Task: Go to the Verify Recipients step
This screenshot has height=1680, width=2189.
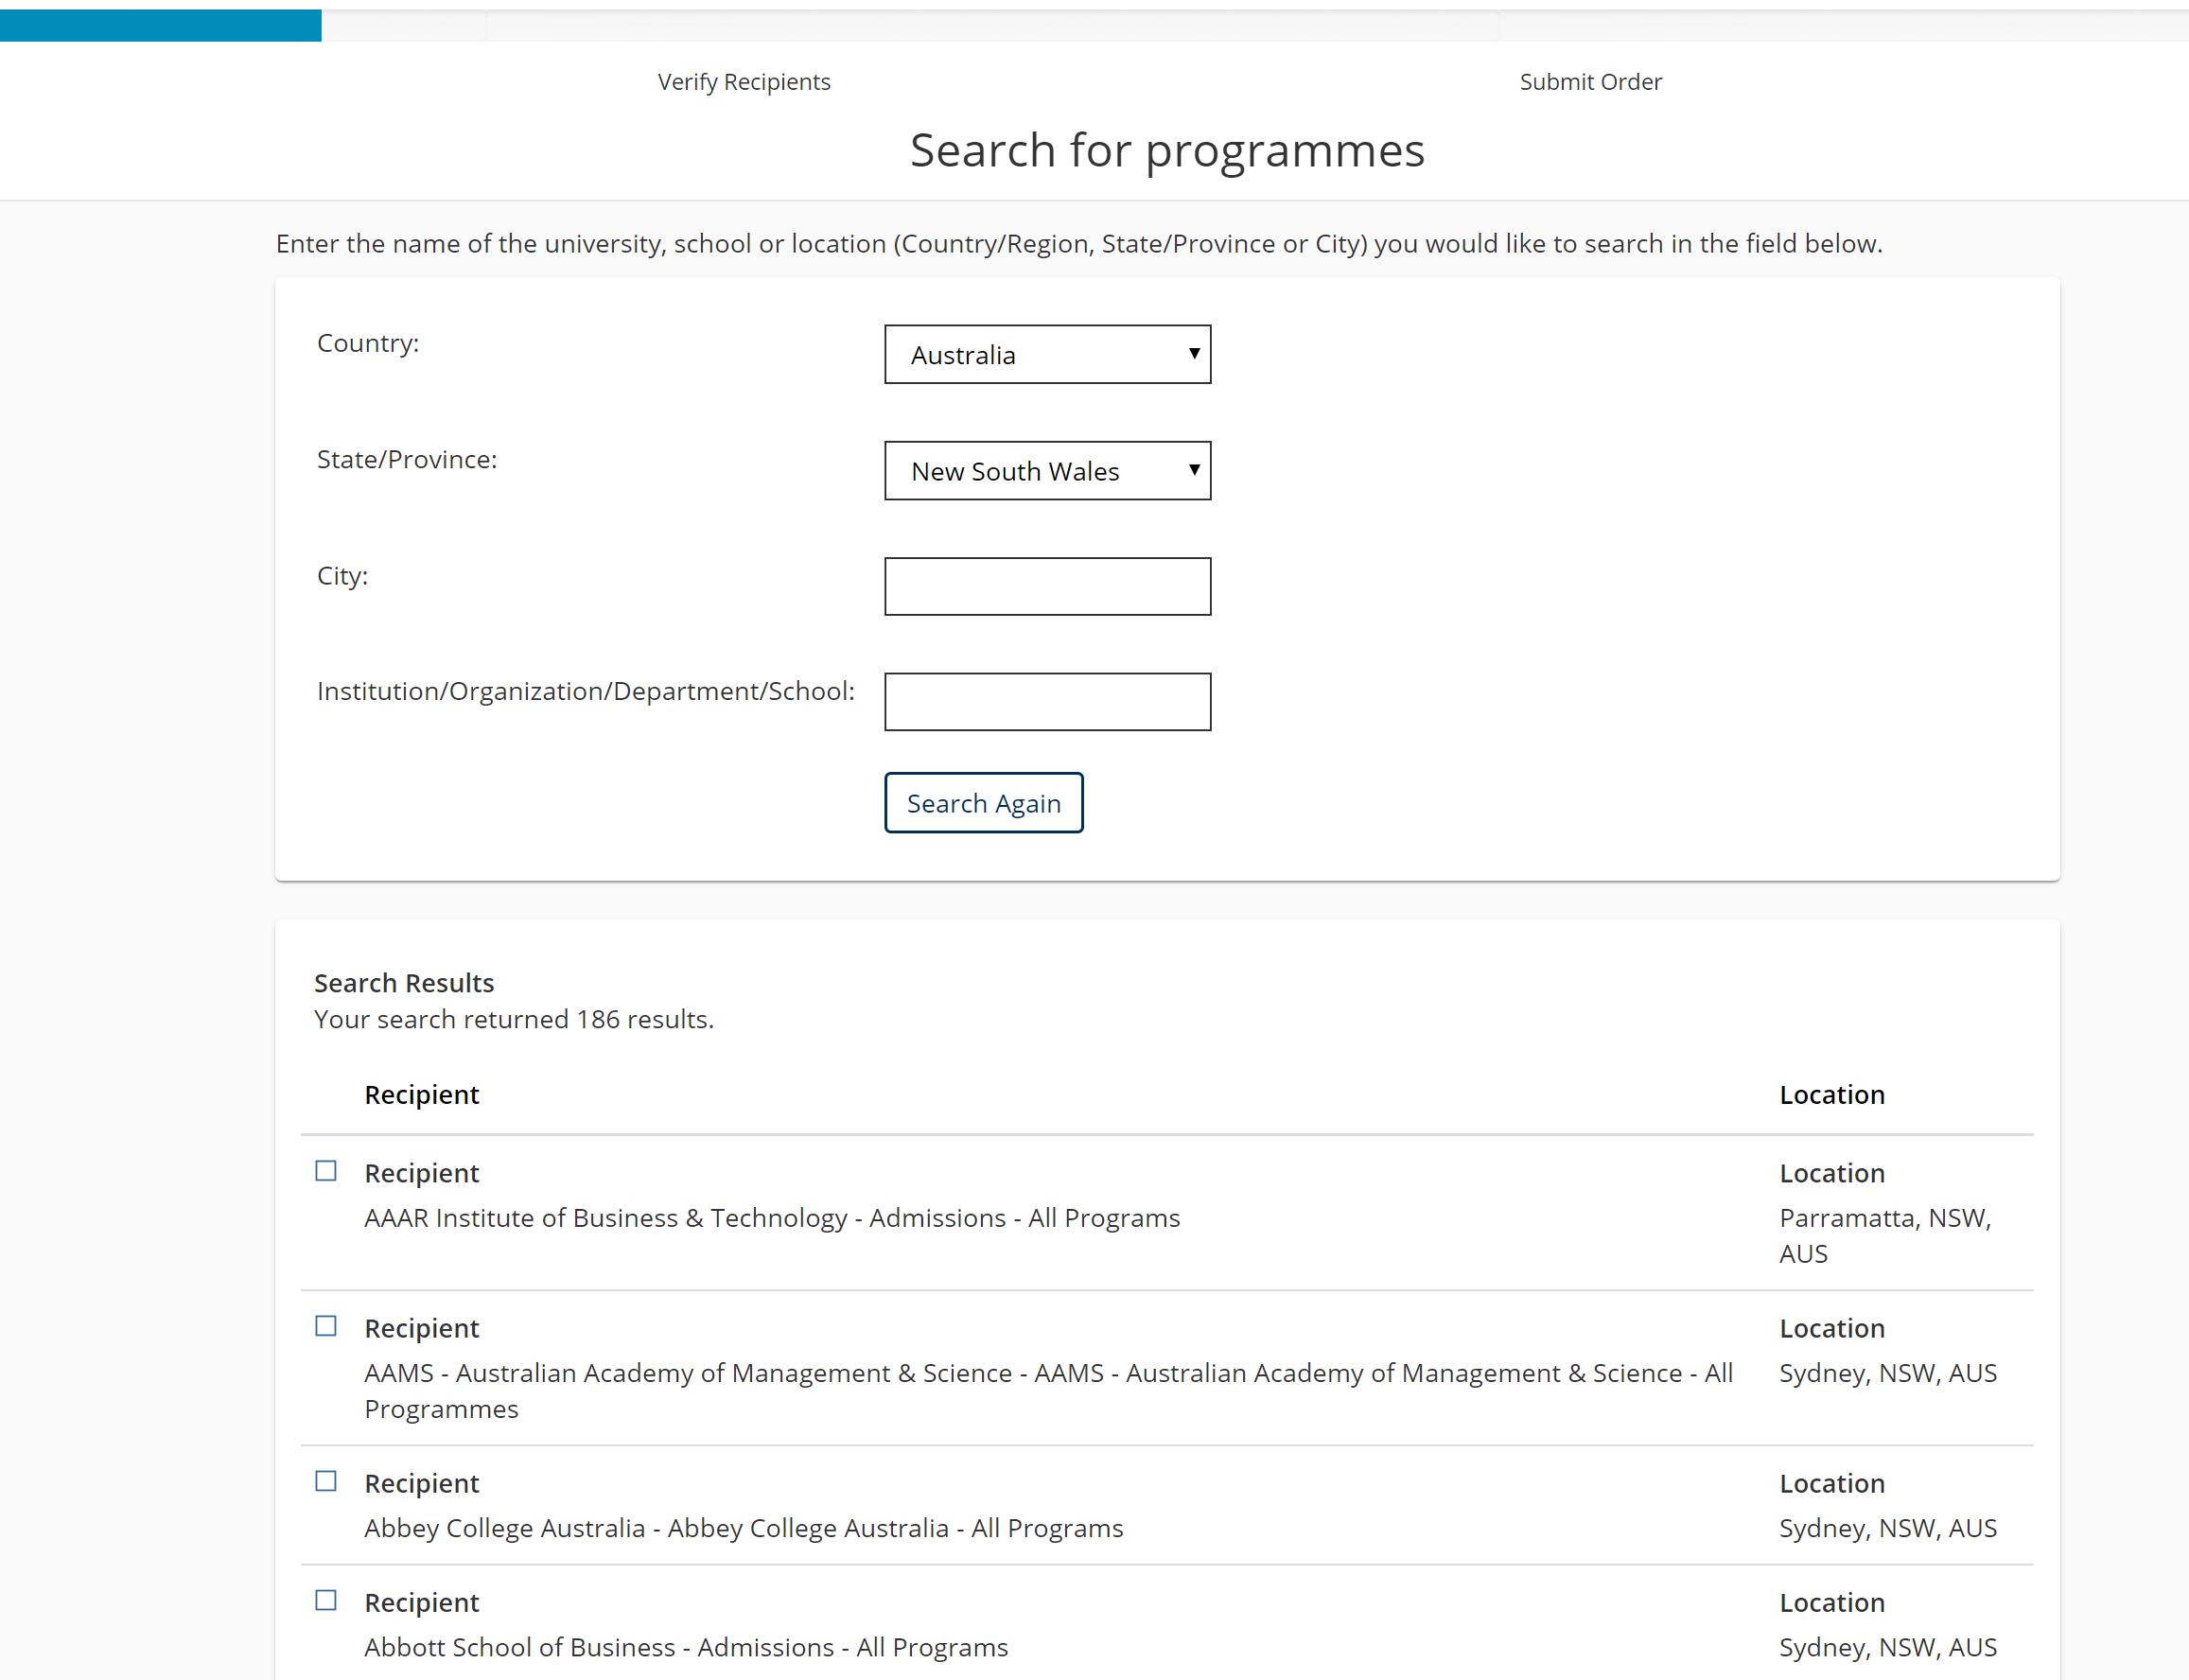Action: tap(744, 82)
